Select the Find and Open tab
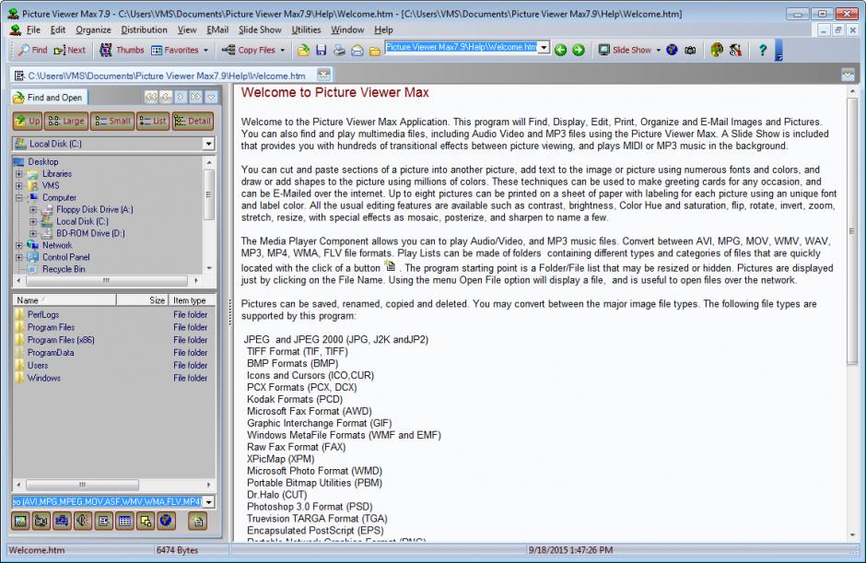 pos(49,98)
